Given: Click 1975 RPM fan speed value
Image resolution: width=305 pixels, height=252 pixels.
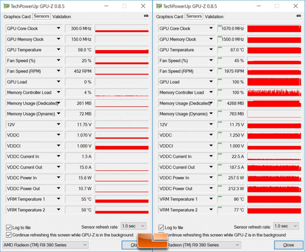Looking at the screenshot, I should pos(231,71).
